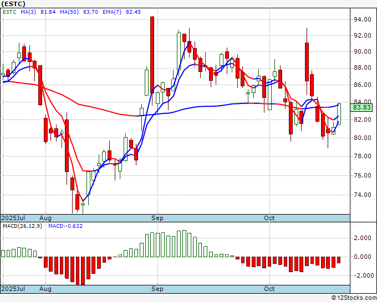377x302 pixels.
Task: Click the 80.00 price axis label
Action: click(x=363, y=138)
